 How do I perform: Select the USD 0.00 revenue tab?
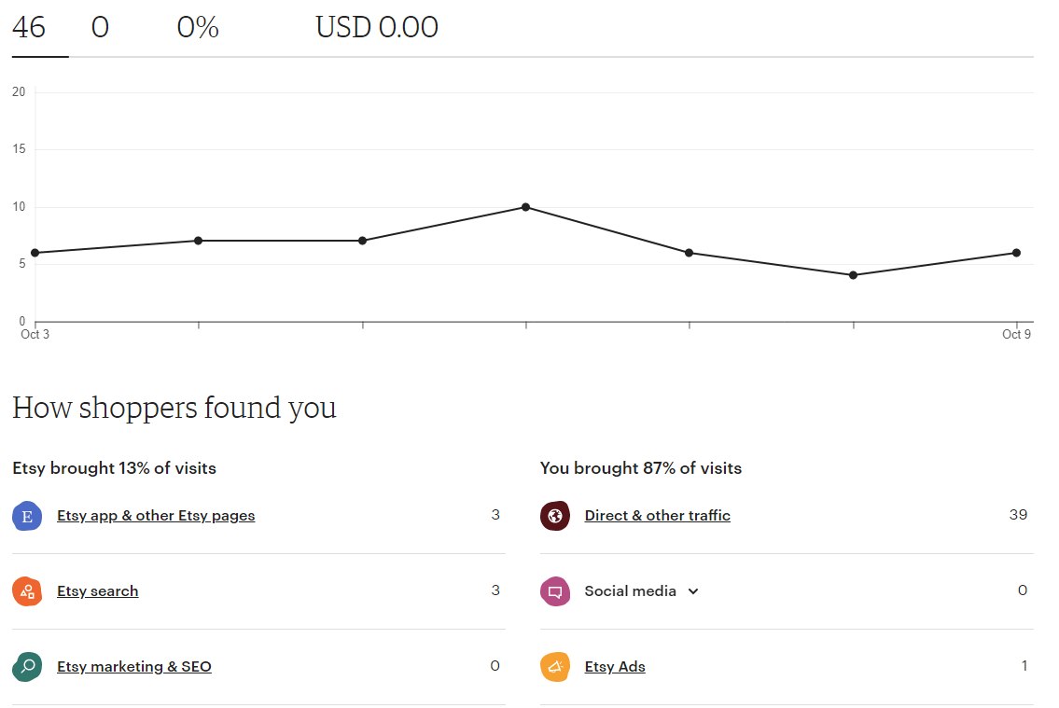pyautogui.click(x=377, y=28)
